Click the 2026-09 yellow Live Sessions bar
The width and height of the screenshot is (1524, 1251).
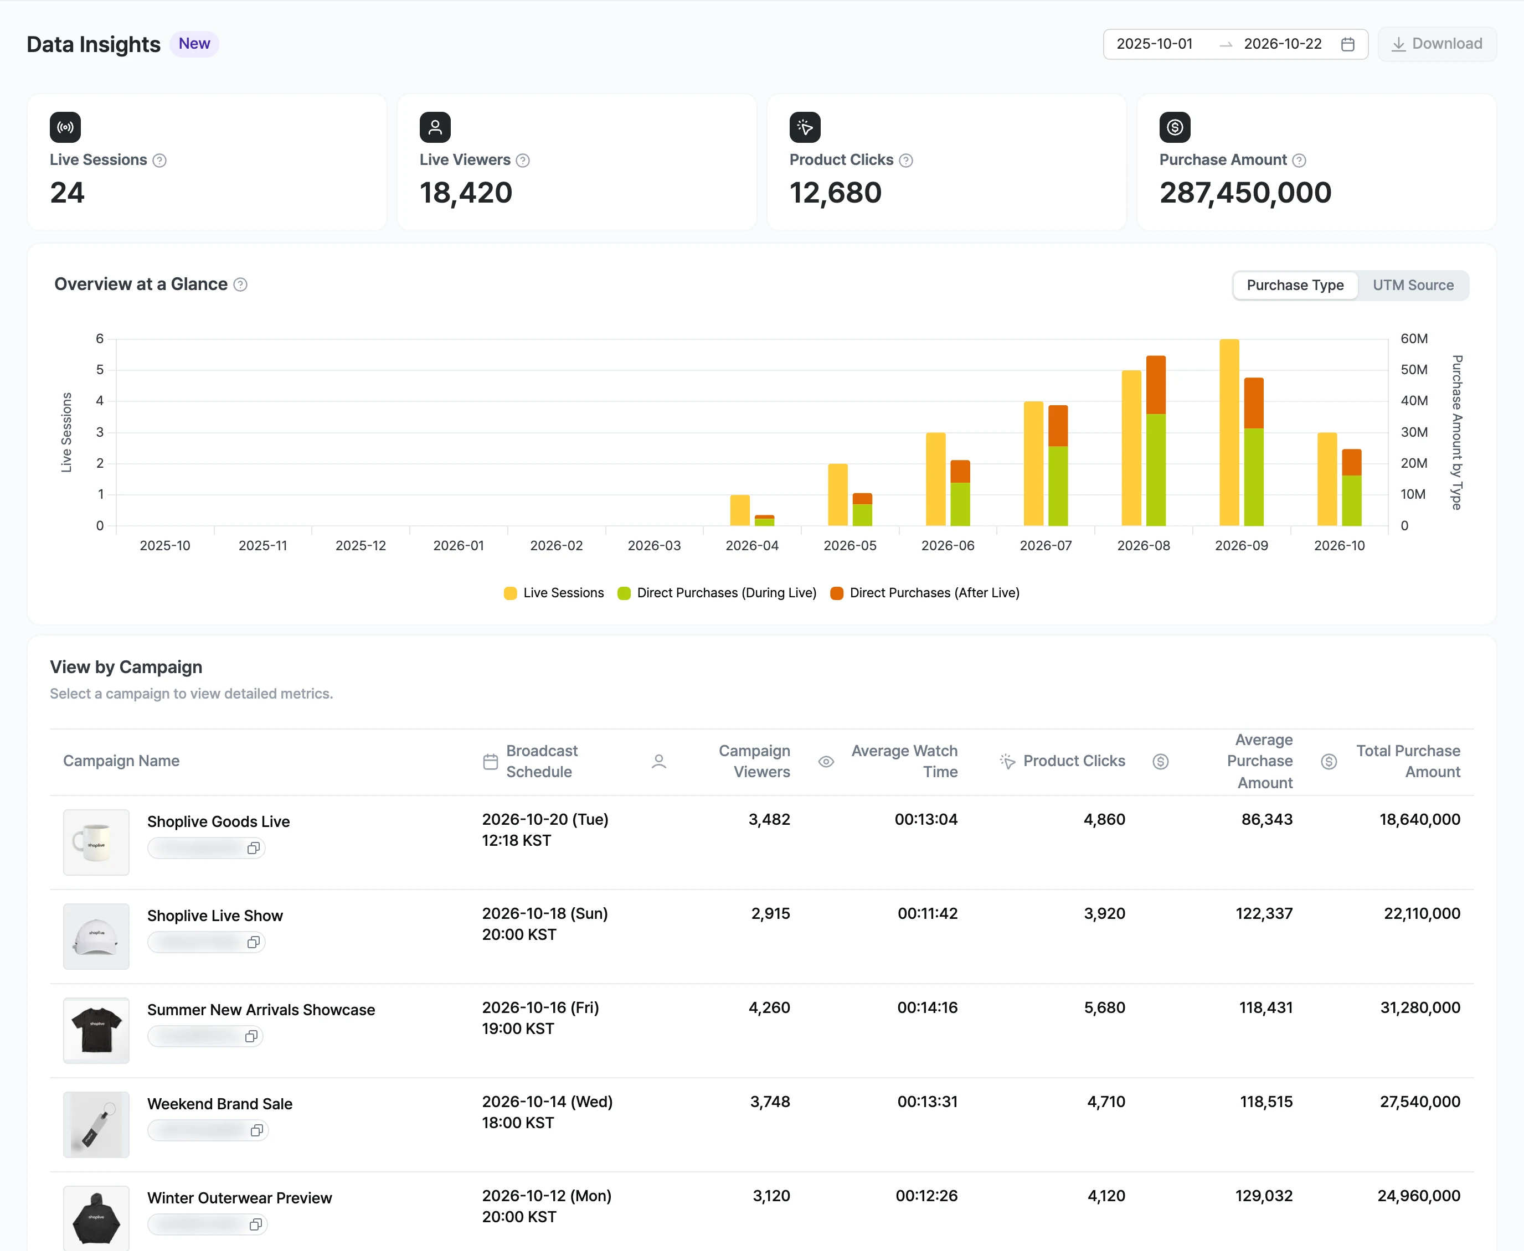(x=1229, y=432)
